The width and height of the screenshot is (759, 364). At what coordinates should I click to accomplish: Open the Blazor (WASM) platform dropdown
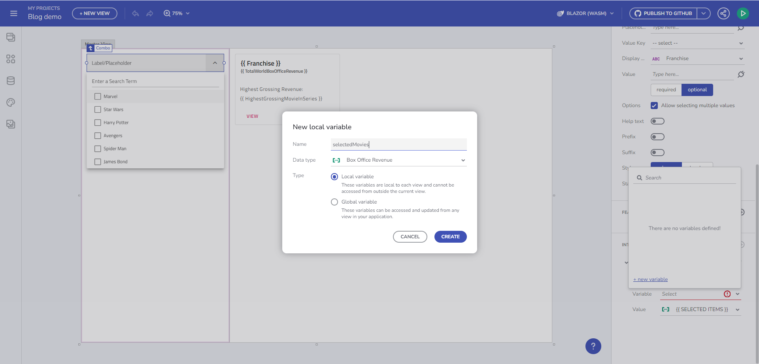coord(585,13)
